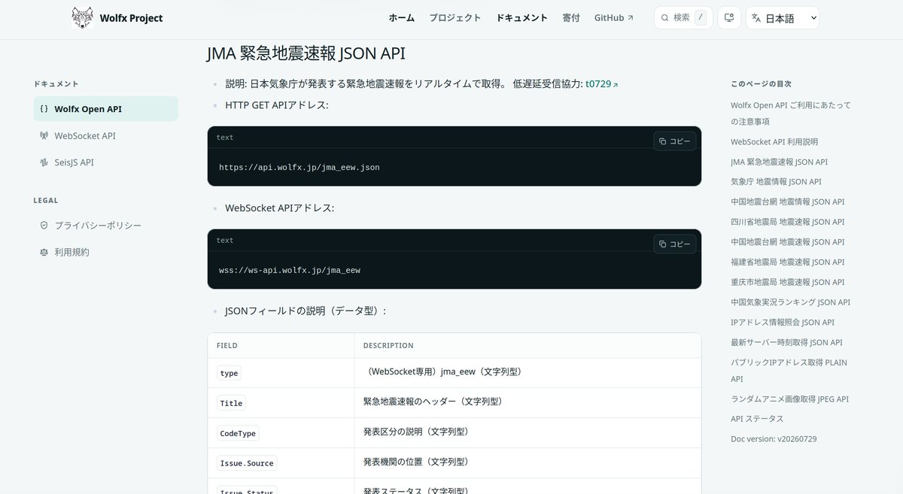Jump to Doc version: v20260729

tap(774, 439)
